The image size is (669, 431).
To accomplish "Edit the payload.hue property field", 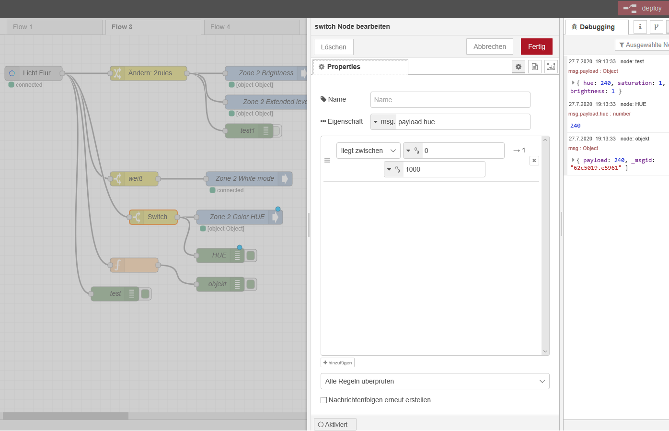I will point(463,122).
